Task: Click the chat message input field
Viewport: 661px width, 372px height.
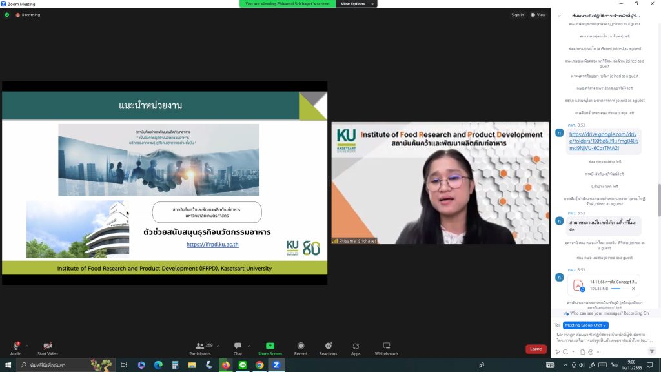Action: (x=604, y=337)
